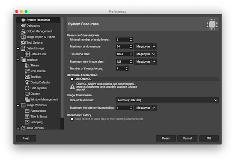235x162 pixels.
Task: Click the Maximum undo memory stepper arrows
Action: (x=131, y=46)
